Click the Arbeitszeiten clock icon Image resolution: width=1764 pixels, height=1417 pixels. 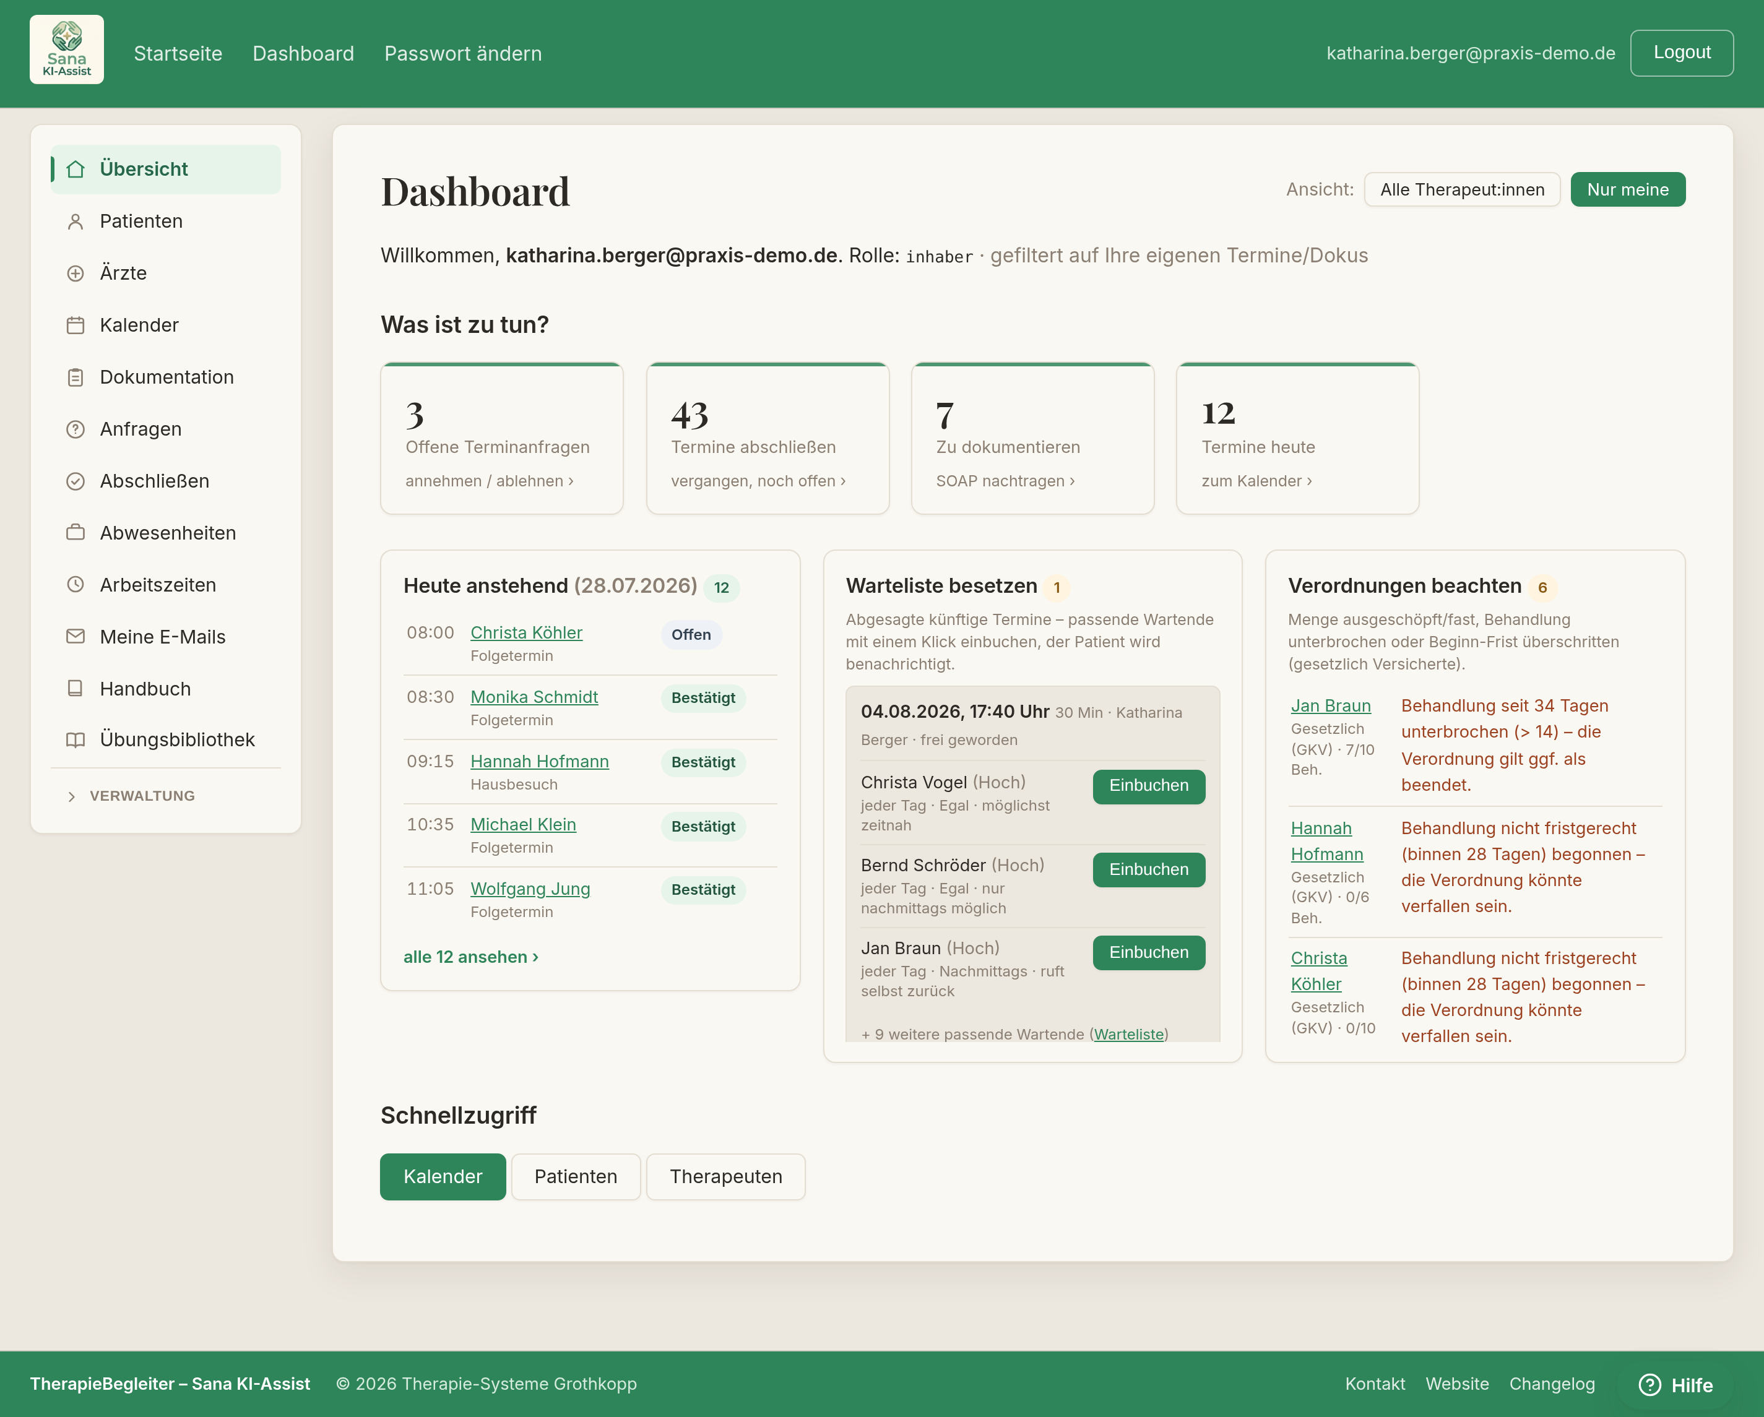(x=76, y=585)
